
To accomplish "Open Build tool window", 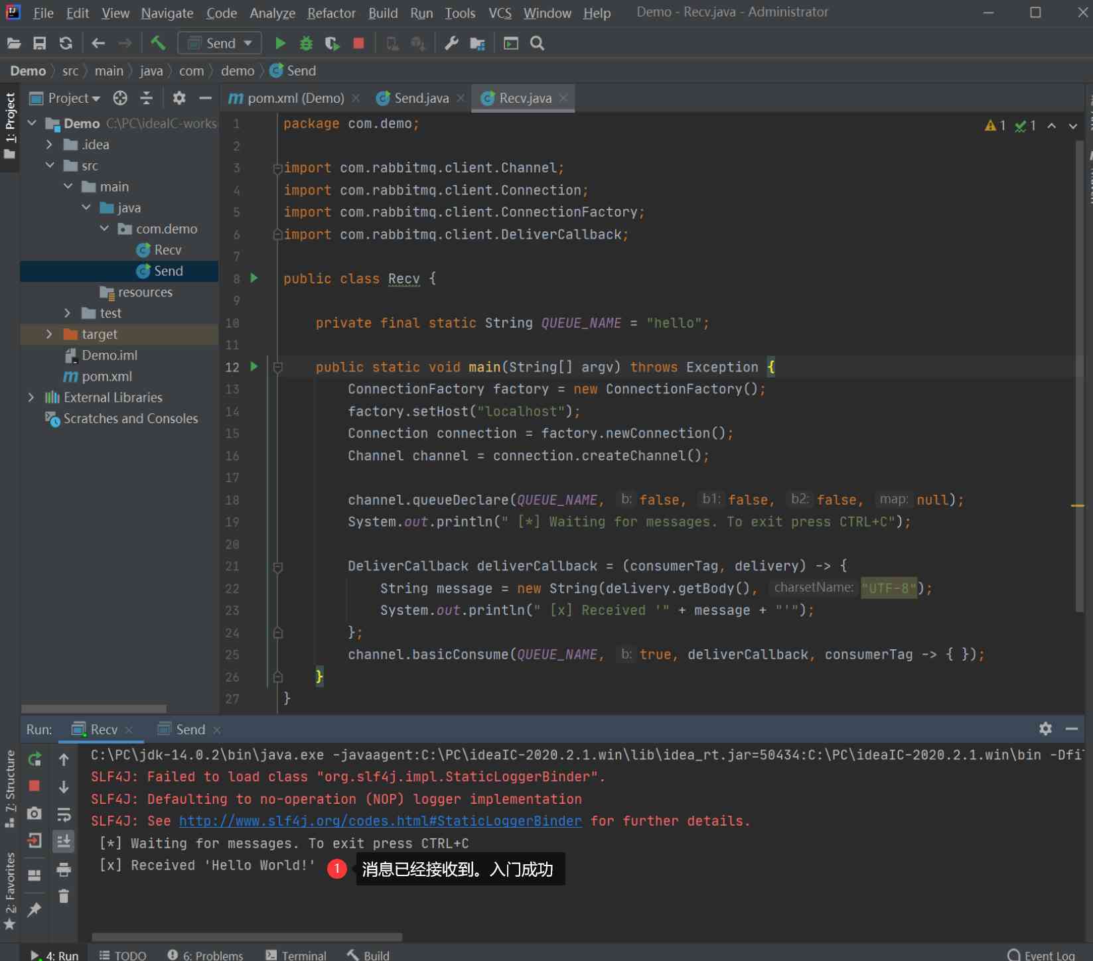I will coord(368,955).
